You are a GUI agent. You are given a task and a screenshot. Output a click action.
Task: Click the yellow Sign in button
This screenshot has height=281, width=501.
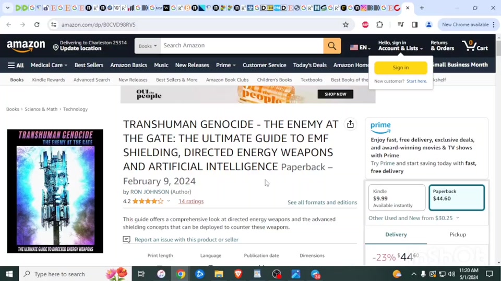[x=400, y=68]
